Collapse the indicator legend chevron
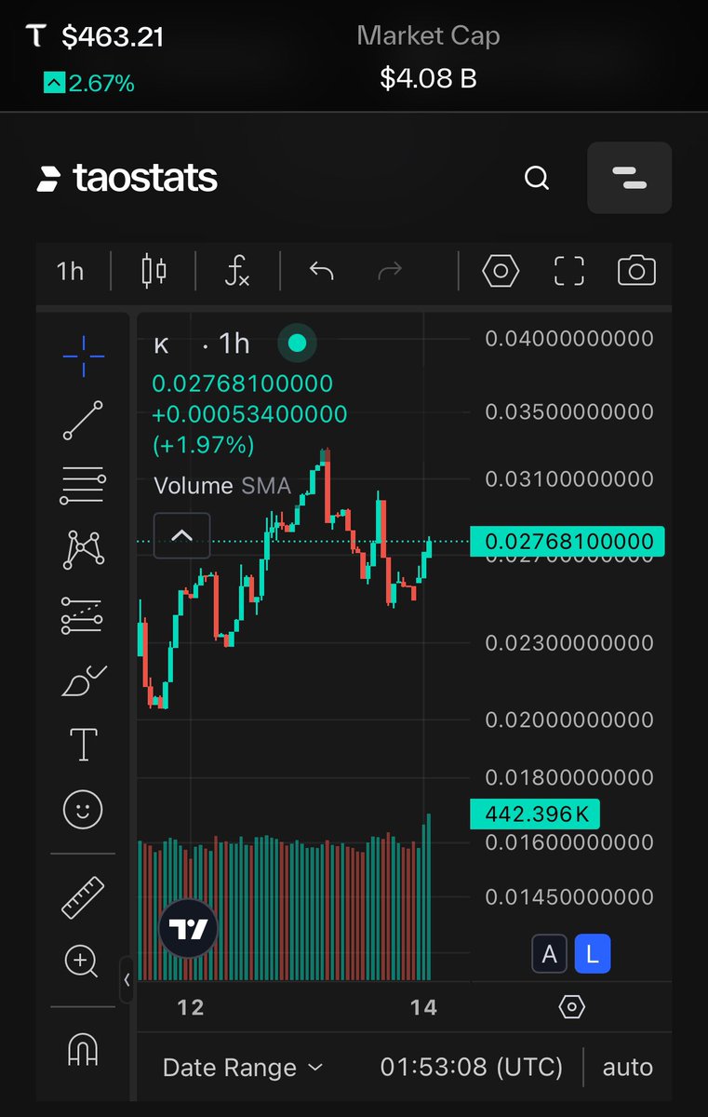 tap(181, 535)
